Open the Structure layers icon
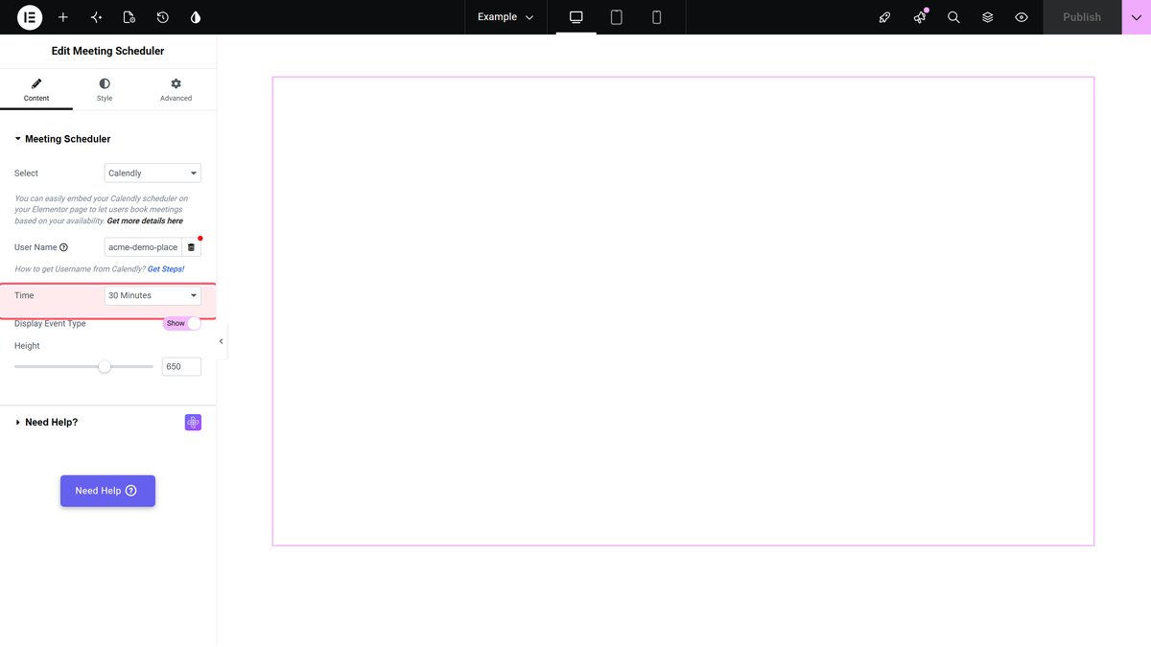 [987, 17]
